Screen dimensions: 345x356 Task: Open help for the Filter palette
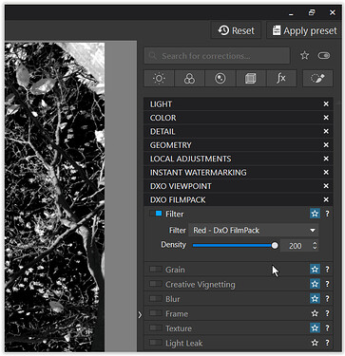tap(327, 214)
